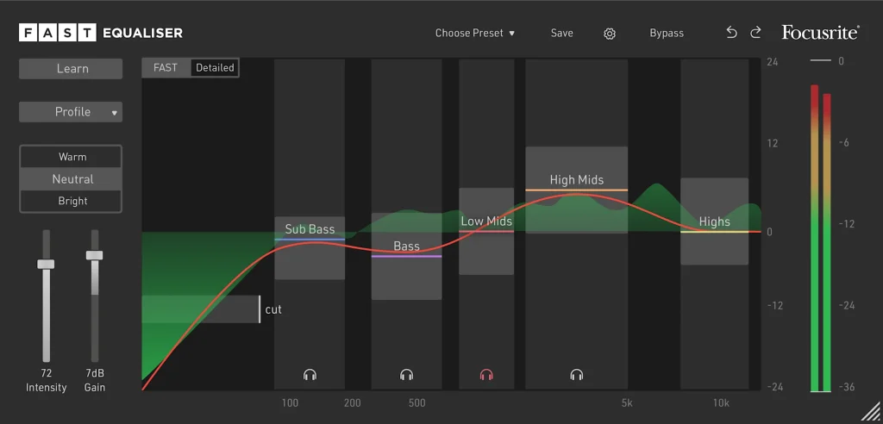Solo the High Mids band headphone icon
Image resolution: width=883 pixels, height=424 pixels.
[577, 375]
